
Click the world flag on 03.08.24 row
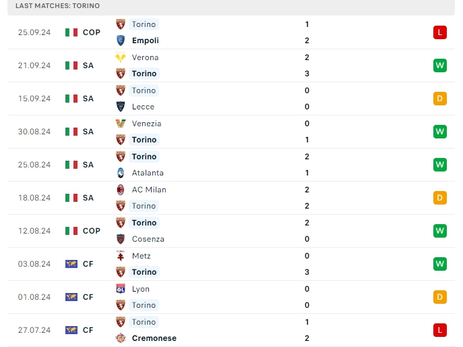point(71,264)
